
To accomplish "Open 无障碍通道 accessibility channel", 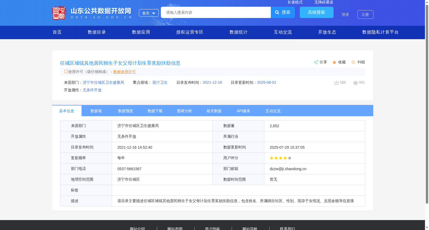I will tap(324, 2).
